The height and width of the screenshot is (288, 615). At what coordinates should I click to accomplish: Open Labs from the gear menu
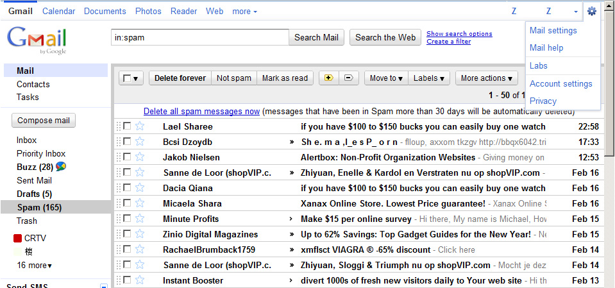pyautogui.click(x=539, y=66)
